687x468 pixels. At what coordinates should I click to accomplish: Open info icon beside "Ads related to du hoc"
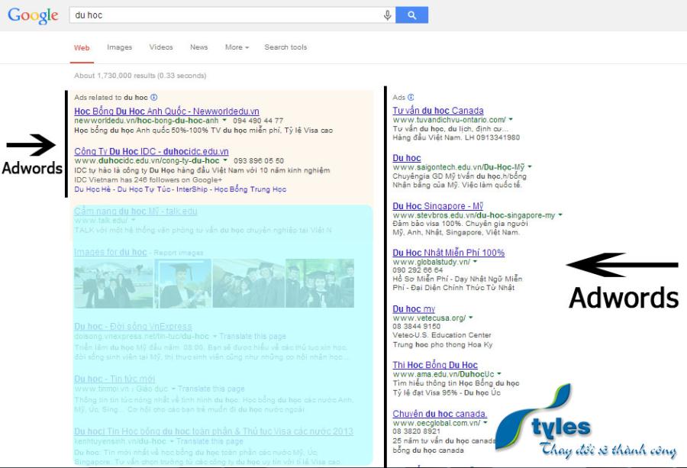[x=153, y=97]
